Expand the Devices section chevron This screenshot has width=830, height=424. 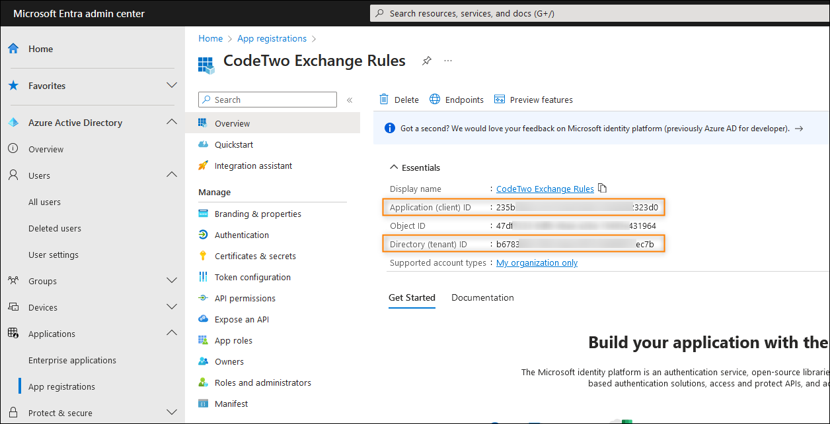172,307
